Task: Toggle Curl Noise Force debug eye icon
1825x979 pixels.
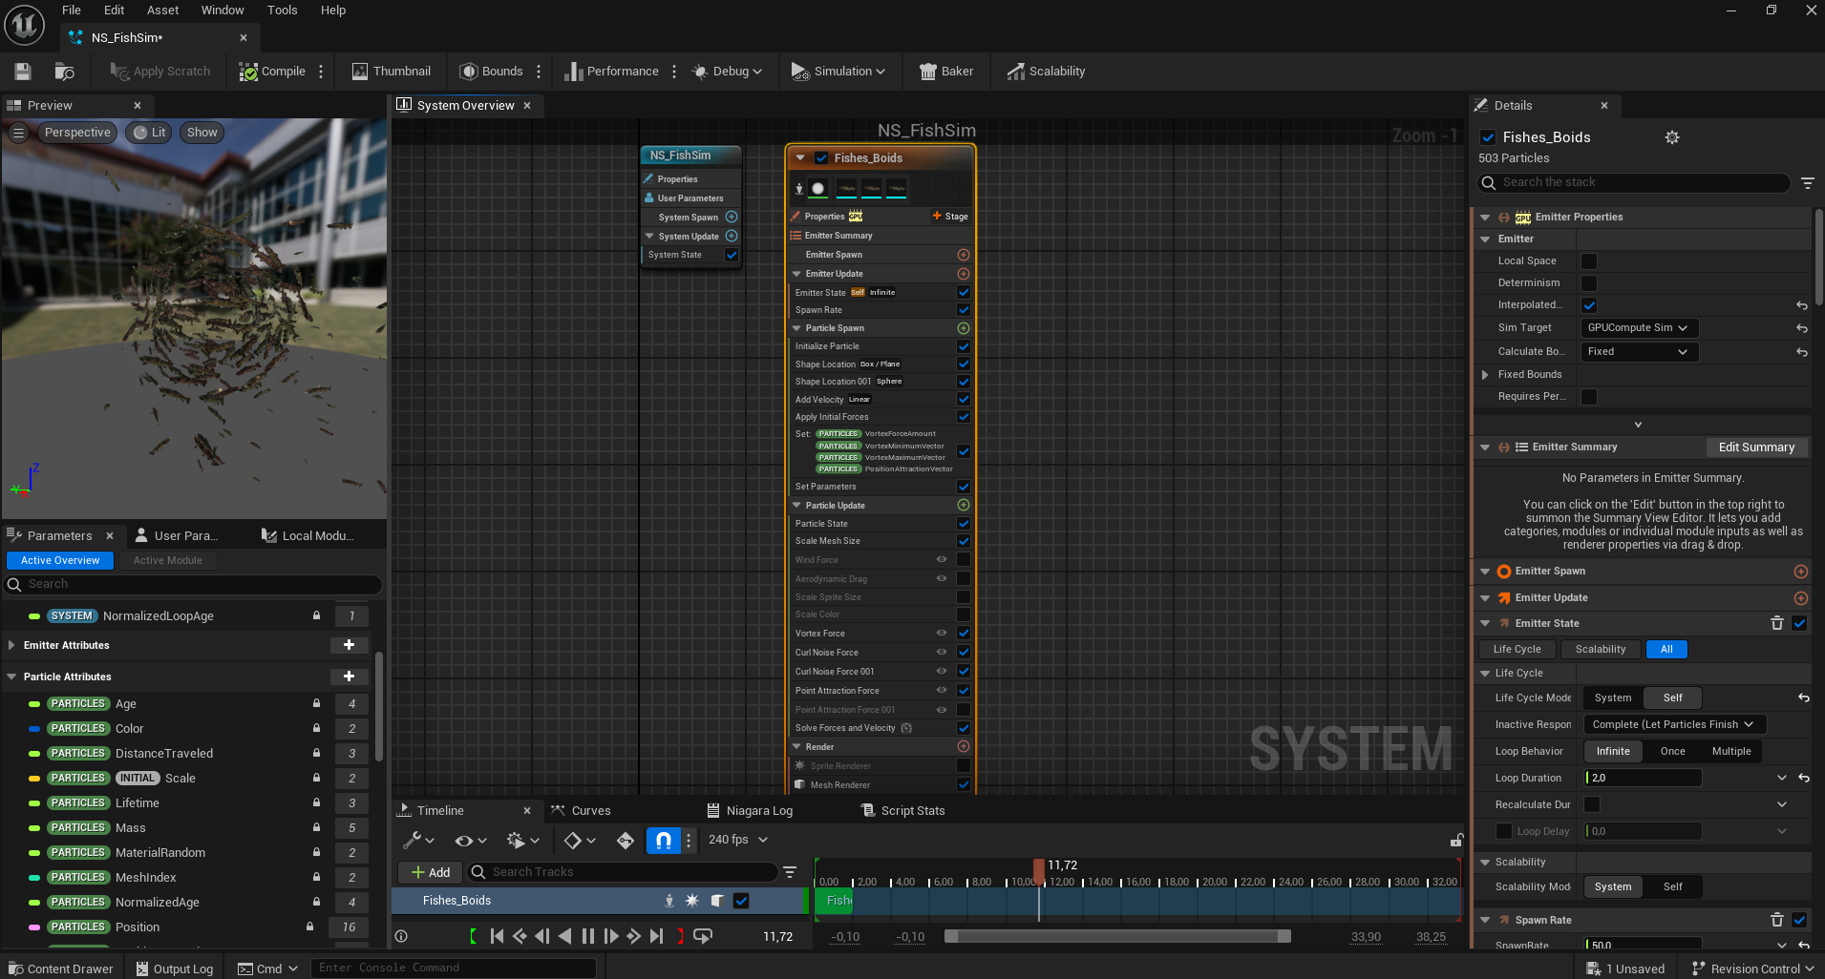Action: click(942, 652)
